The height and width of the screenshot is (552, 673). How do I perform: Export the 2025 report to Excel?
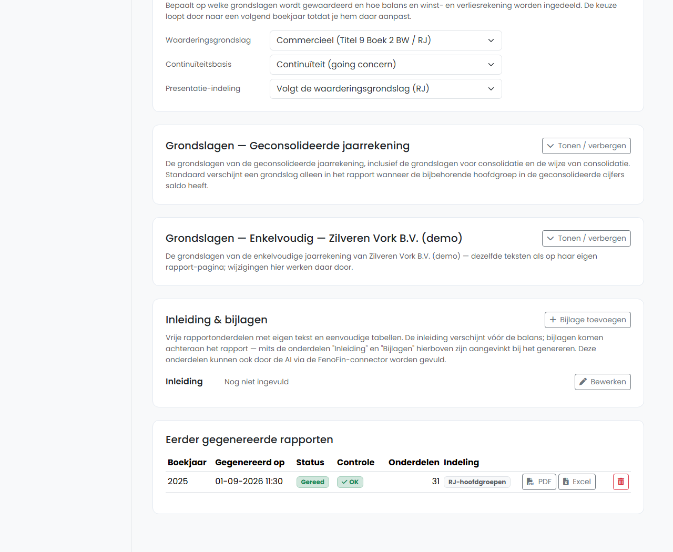(577, 482)
